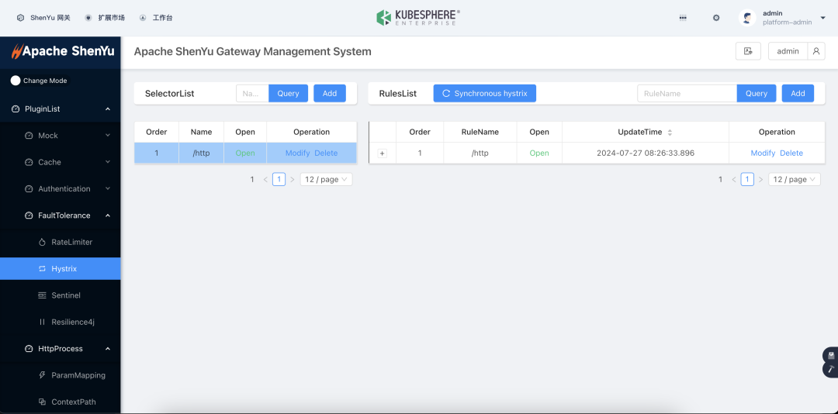Screen dimensions: 838x414
Task: Click the Apache ShenYu logo
Action: coord(63,51)
